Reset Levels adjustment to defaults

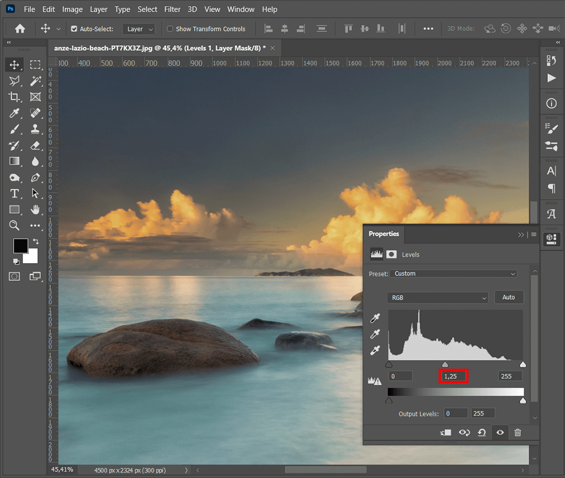coord(482,433)
